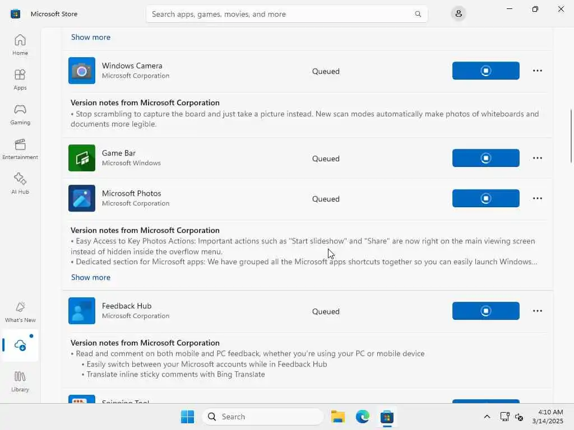Viewport: 574px width, 430px height.
Task: Click Queued status for Feedback Hub
Action: (326, 311)
